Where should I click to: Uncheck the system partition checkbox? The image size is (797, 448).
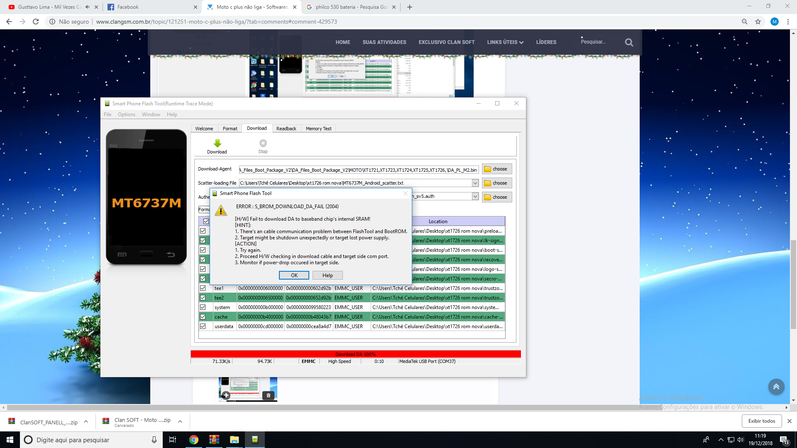[203, 307]
